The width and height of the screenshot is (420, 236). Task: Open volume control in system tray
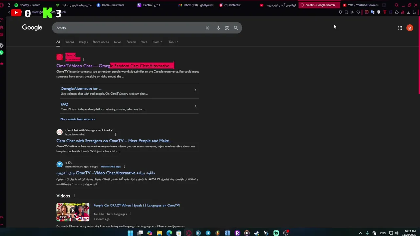coord(397,233)
